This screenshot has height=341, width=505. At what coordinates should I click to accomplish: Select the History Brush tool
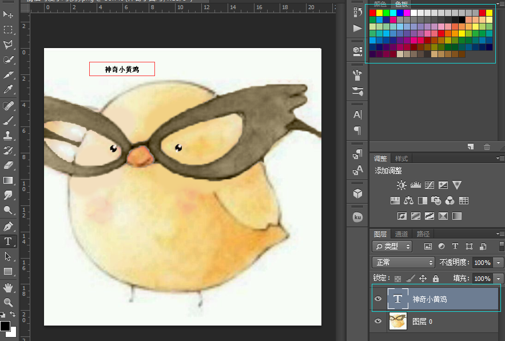(8, 150)
